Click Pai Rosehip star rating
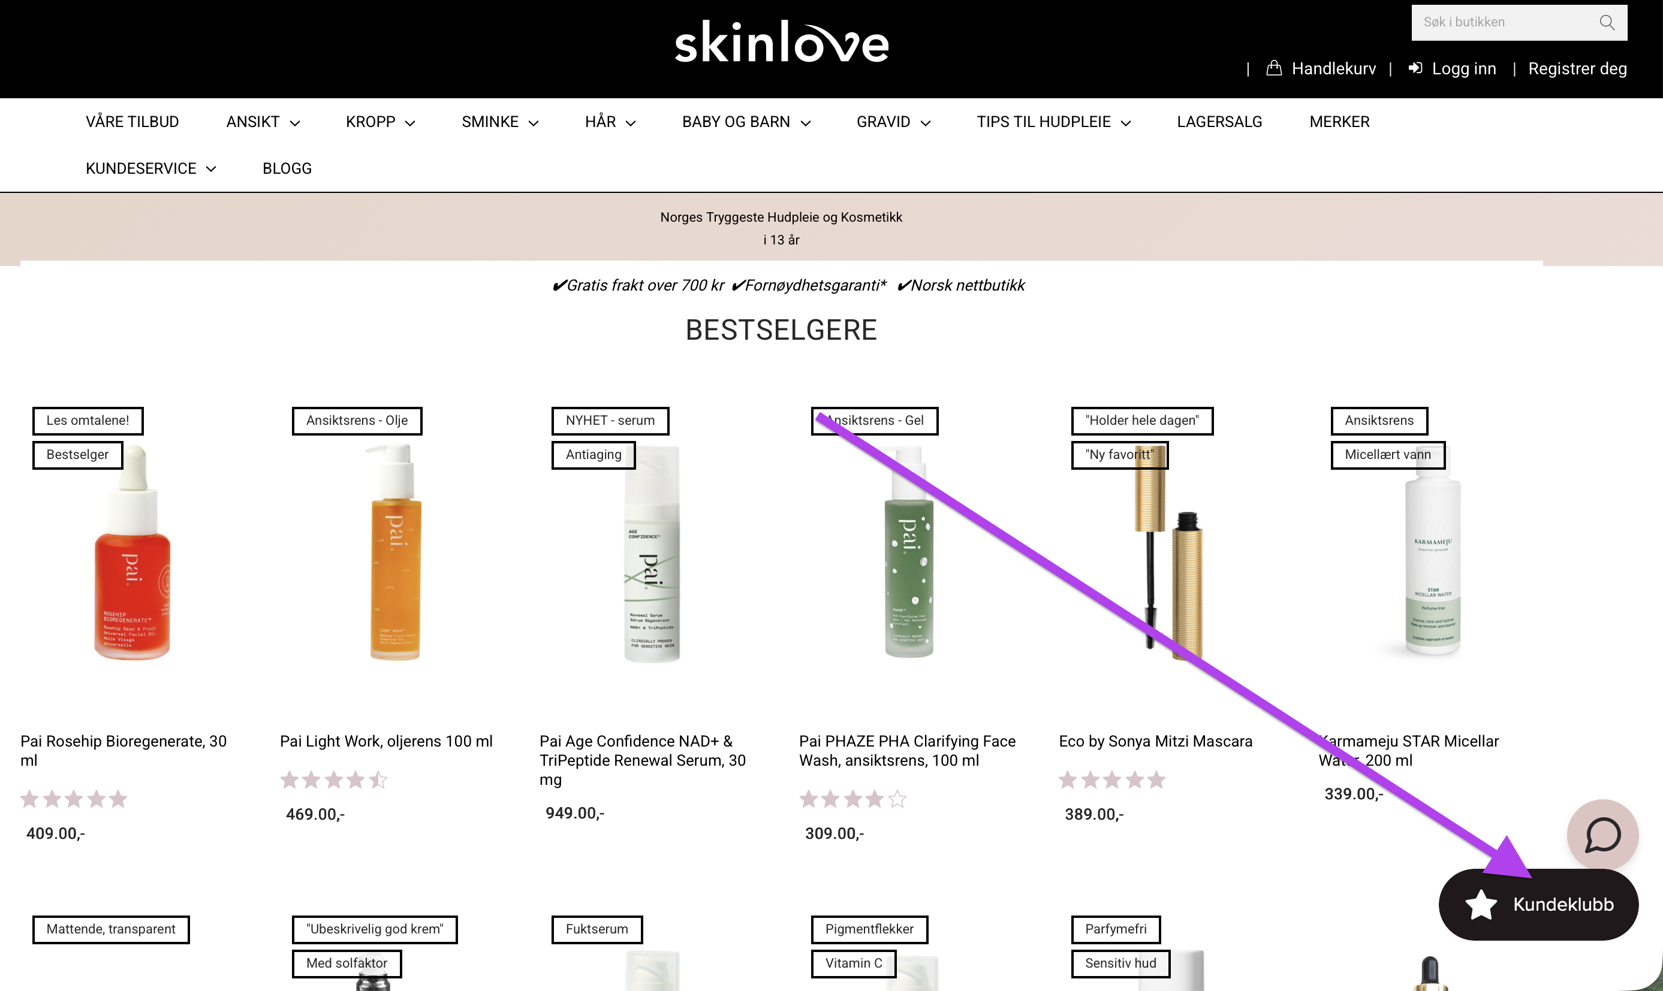The width and height of the screenshot is (1663, 991). point(74,799)
